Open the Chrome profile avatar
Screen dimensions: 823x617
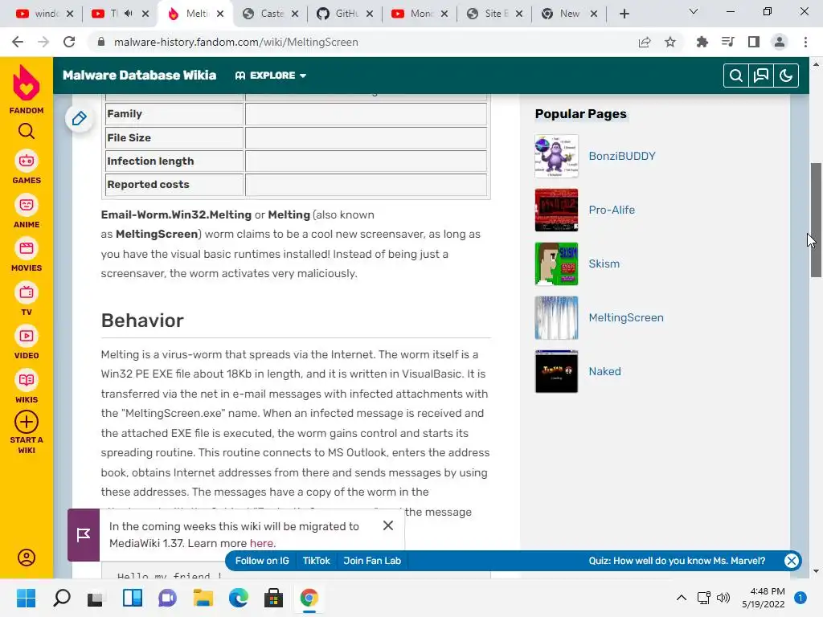tap(780, 42)
